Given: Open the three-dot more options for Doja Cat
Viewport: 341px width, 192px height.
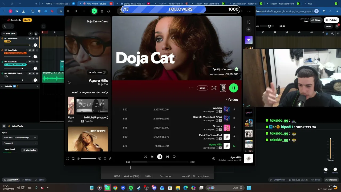Looking at the screenshot, I should click(191, 88).
